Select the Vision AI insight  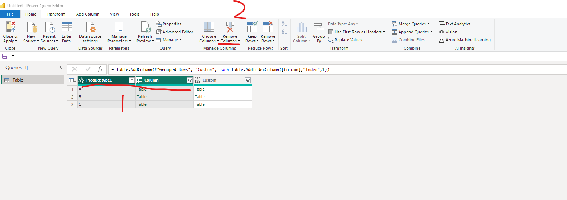[x=448, y=32]
